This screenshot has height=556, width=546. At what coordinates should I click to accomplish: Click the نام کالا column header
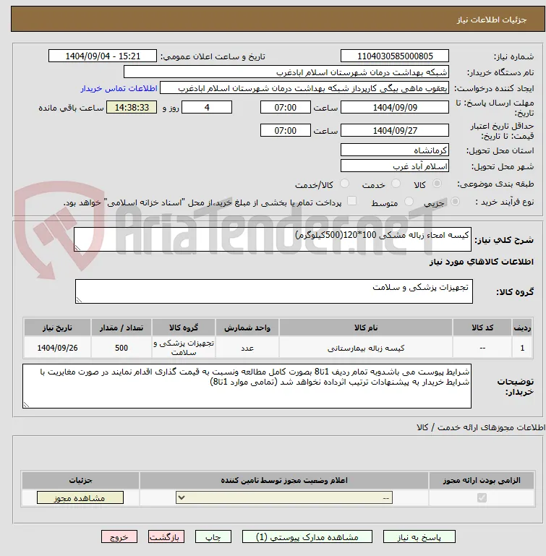pos(366,328)
